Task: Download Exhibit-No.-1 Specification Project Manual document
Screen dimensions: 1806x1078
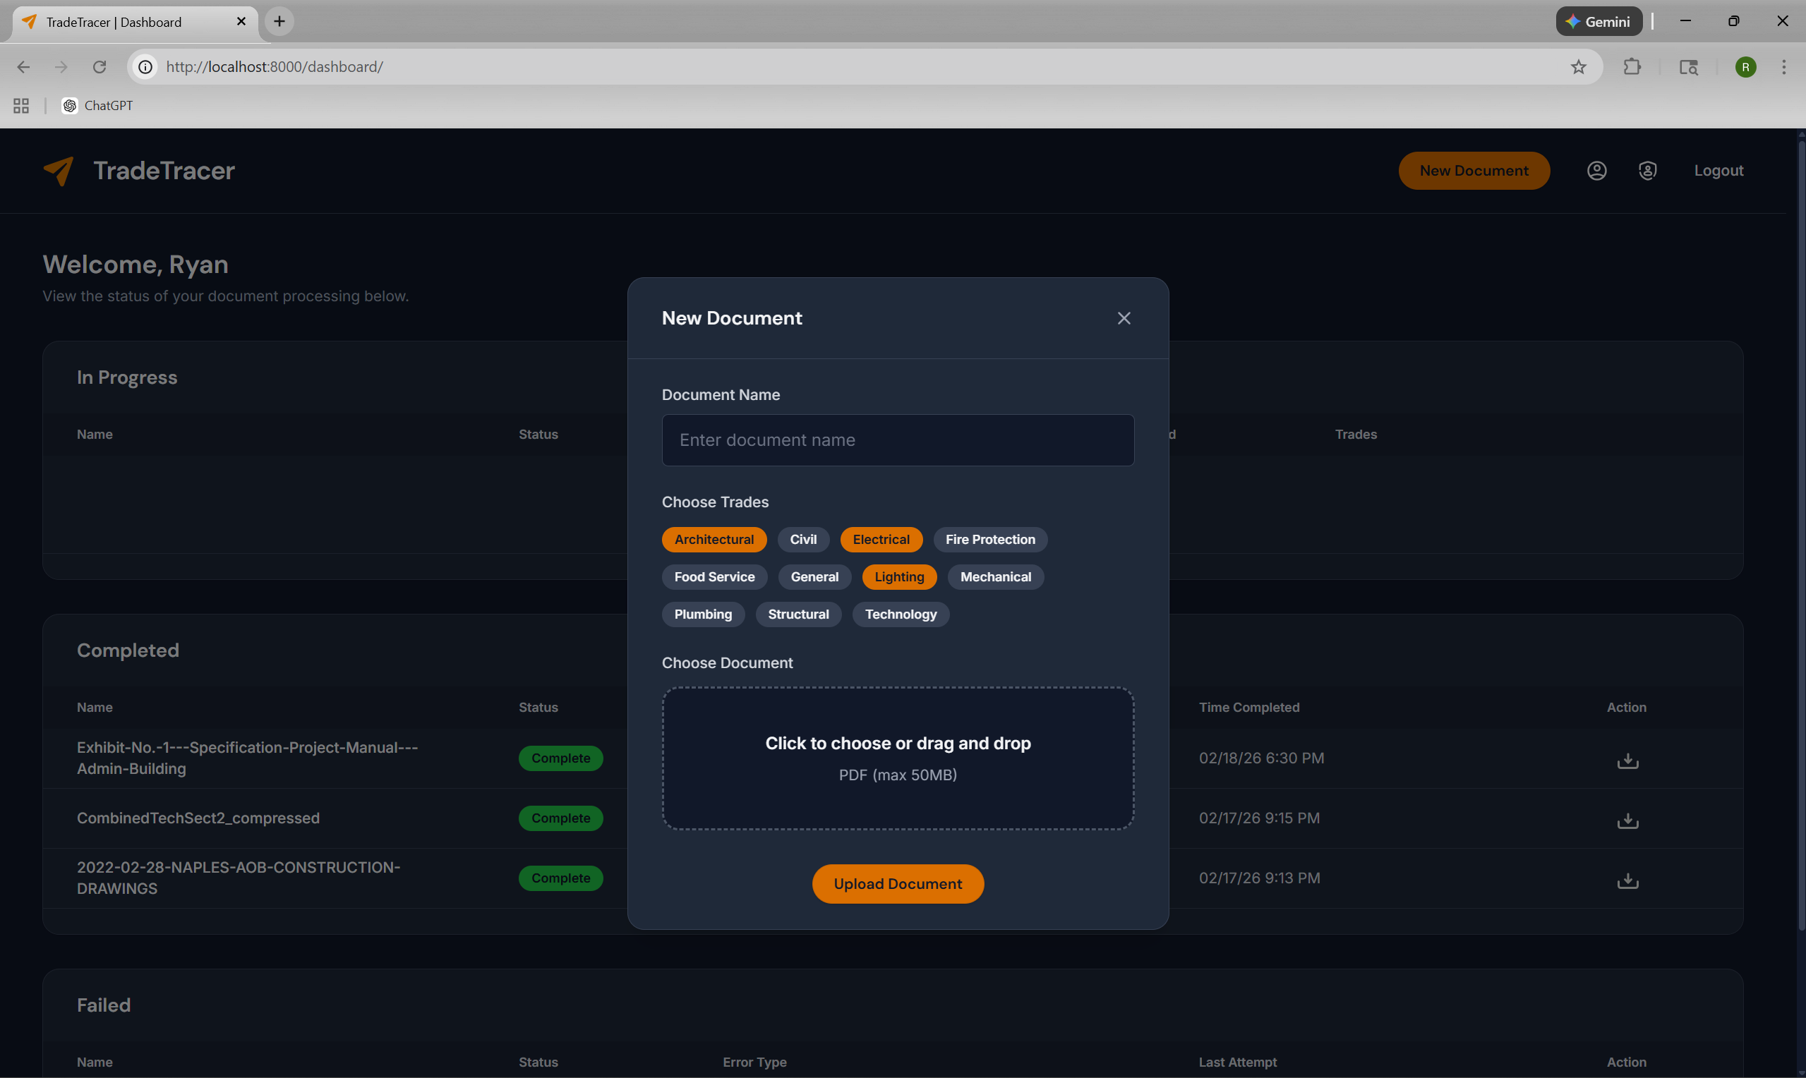Action: pyautogui.click(x=1628, y=760)
